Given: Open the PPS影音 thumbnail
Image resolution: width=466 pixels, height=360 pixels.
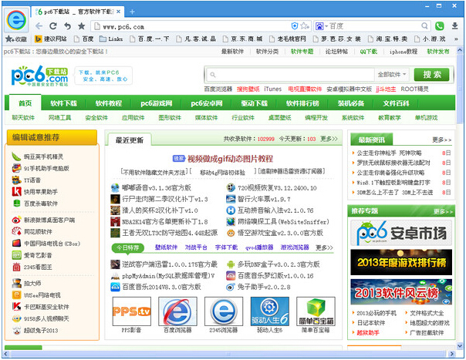Looking at the screenshot, I should (x=132, y=312).
